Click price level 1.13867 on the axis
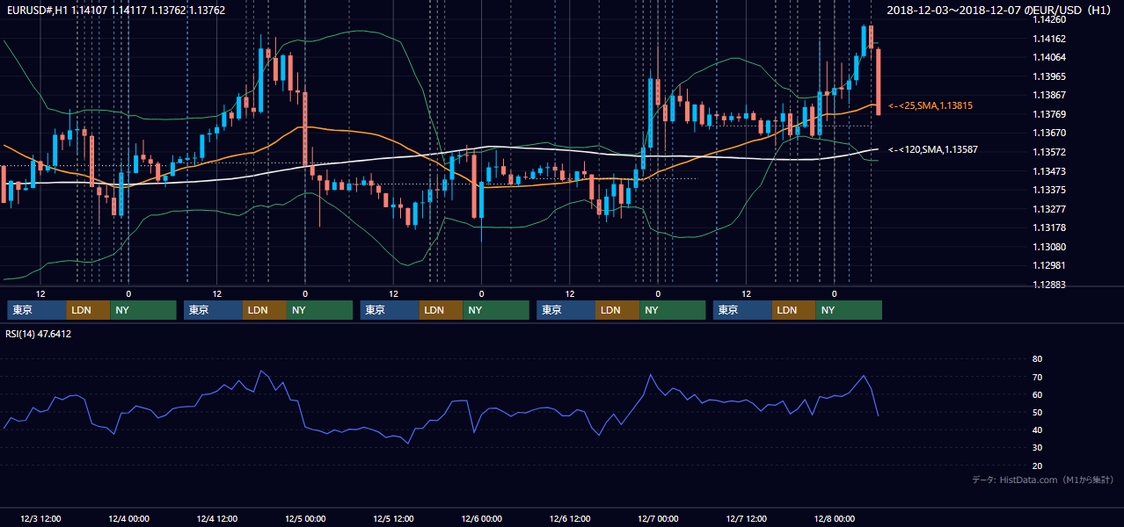This screenshot has height=527, width=1124. 1049,95
